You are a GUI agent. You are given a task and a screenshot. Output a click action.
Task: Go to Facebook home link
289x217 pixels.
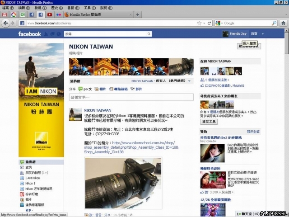pos(254,34)
